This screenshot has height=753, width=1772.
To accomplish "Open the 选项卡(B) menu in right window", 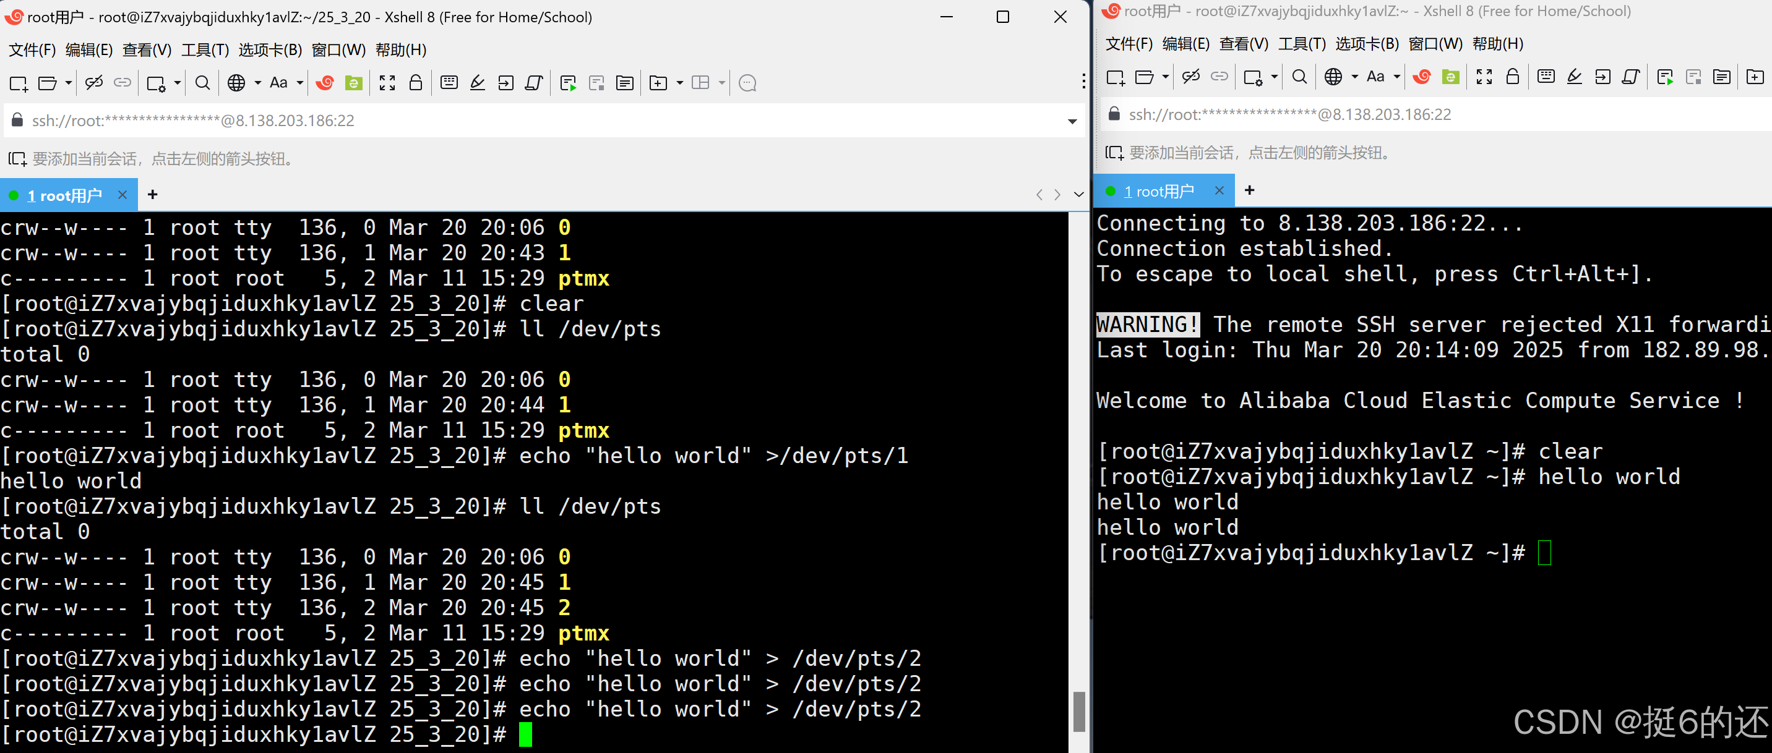I will tap(1366, 44).
